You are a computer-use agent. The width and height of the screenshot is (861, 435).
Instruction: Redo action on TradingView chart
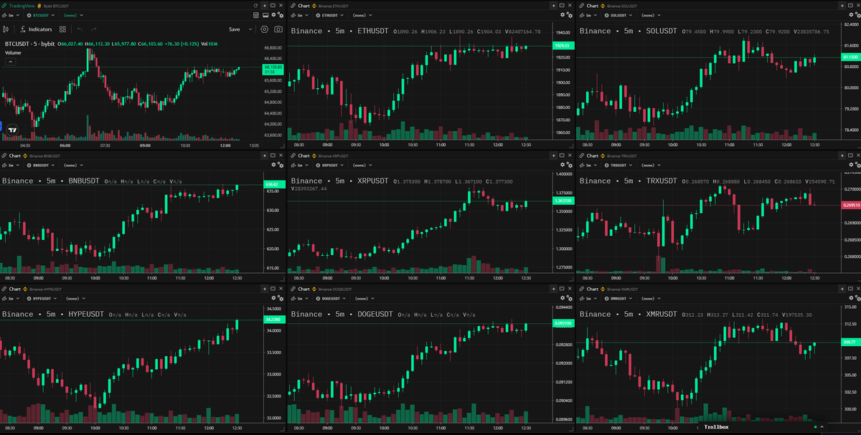[94, 29]
